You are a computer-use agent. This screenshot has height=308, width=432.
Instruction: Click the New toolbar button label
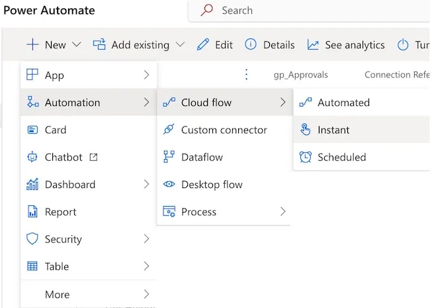[x=56, y=45]
